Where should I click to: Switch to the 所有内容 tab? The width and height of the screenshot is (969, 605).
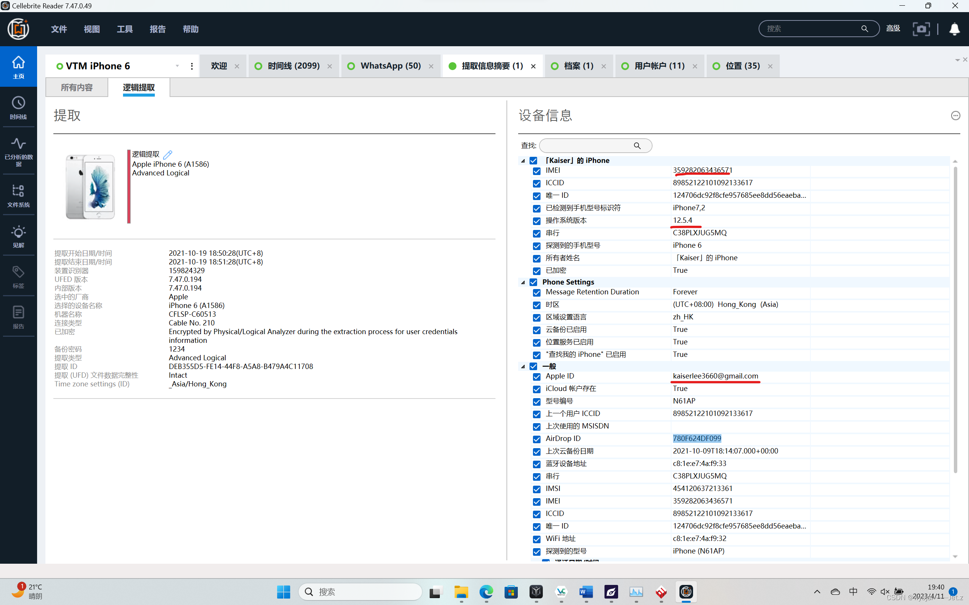point(77,87)
